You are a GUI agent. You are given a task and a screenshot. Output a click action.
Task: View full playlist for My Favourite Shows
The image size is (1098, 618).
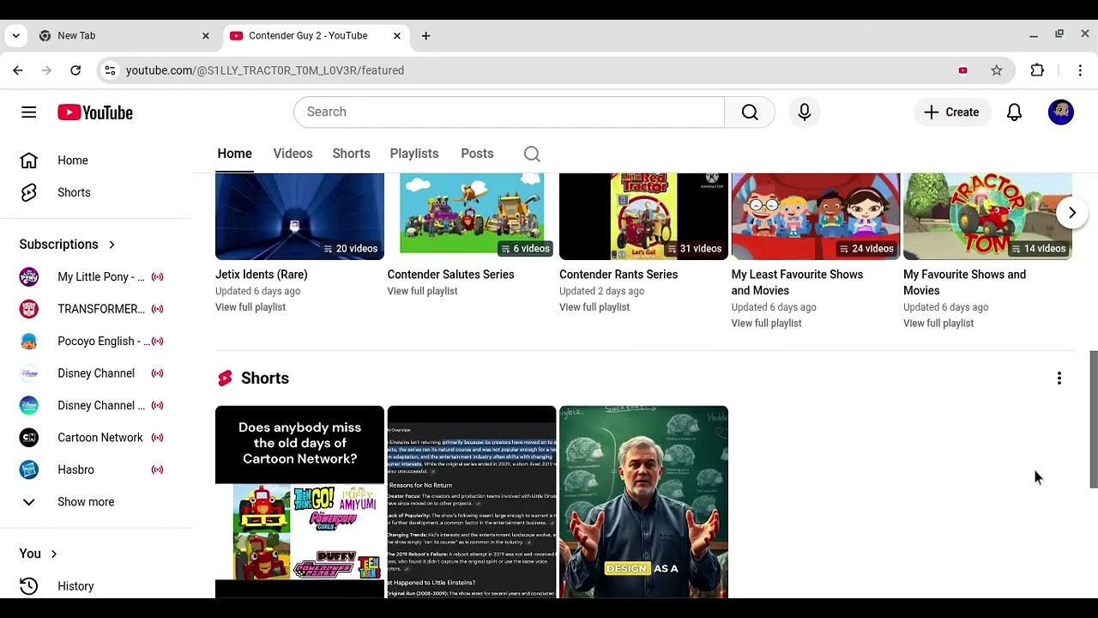pyautogui.click(x=938, y=324)
